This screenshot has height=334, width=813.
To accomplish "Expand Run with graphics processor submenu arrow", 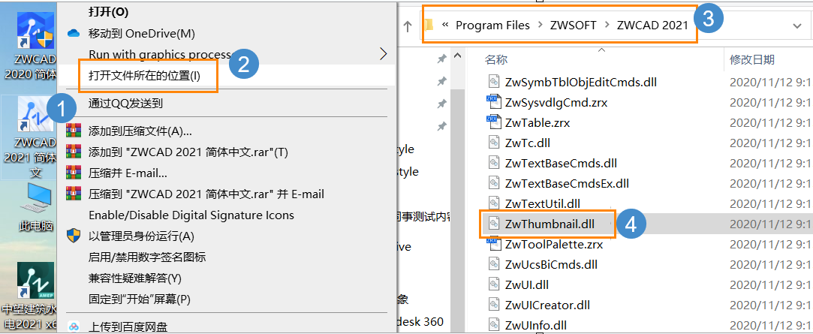I will point(383,53).
